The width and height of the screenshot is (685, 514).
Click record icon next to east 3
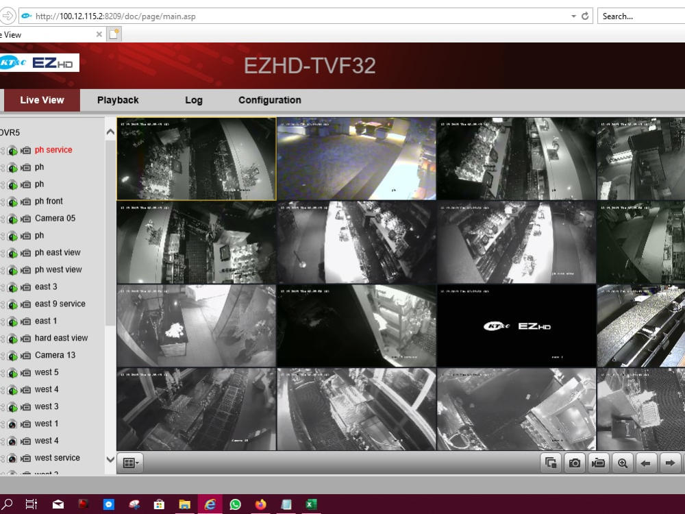pos(26,287)
